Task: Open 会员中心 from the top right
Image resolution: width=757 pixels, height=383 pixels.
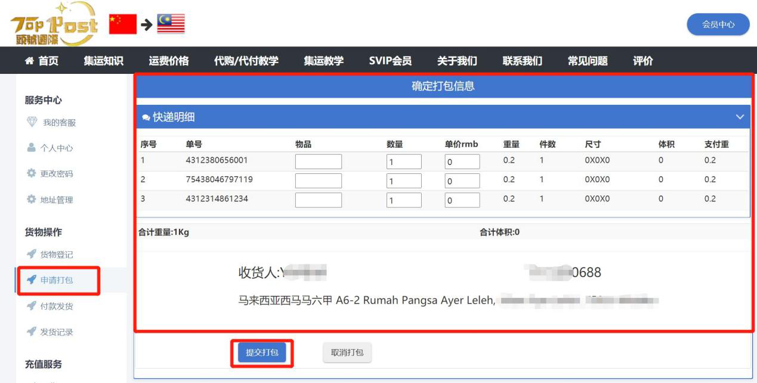Action: [x=718, y=24]
